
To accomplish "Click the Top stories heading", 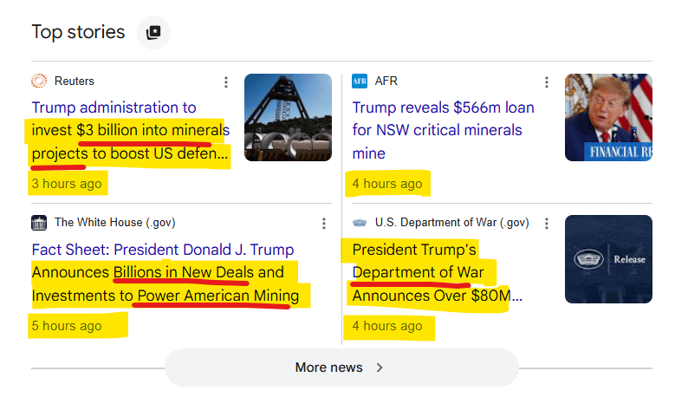I will click(78, 32).
